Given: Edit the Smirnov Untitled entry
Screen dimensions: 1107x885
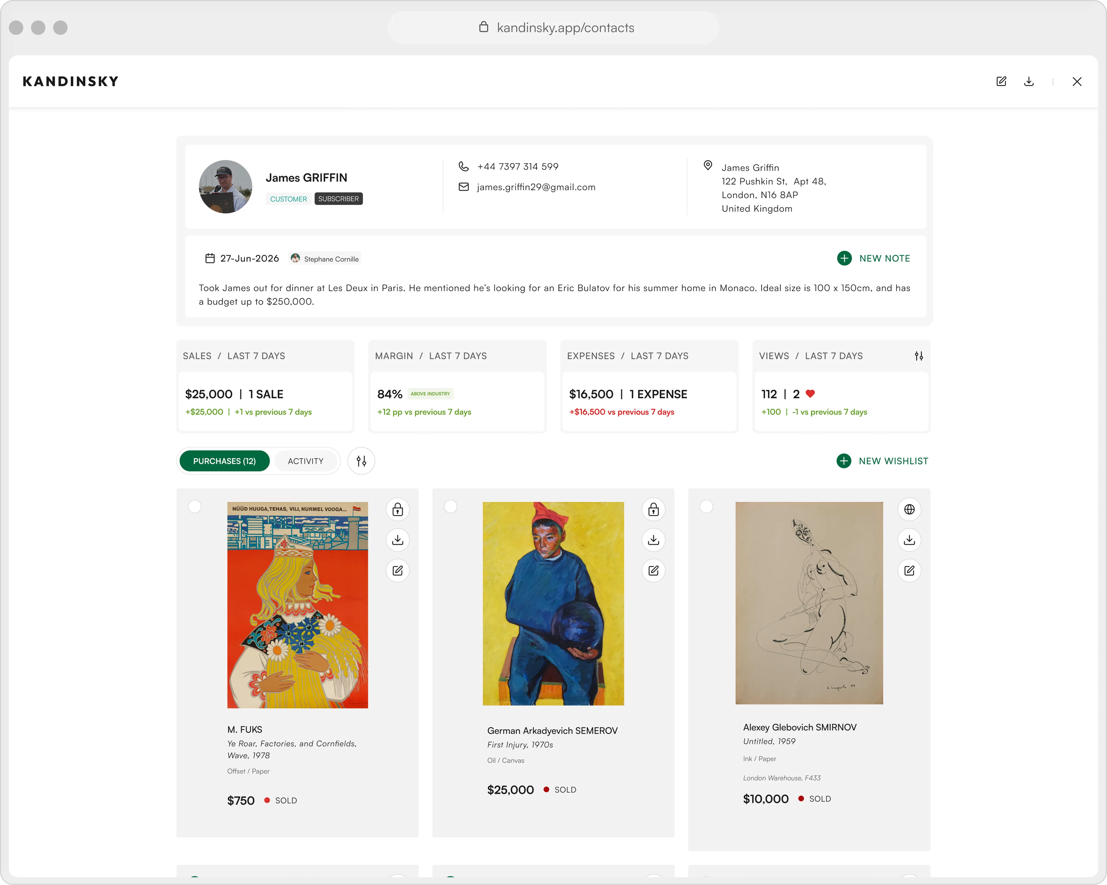Looking at the screenshot, I should (x=909, y=571).
